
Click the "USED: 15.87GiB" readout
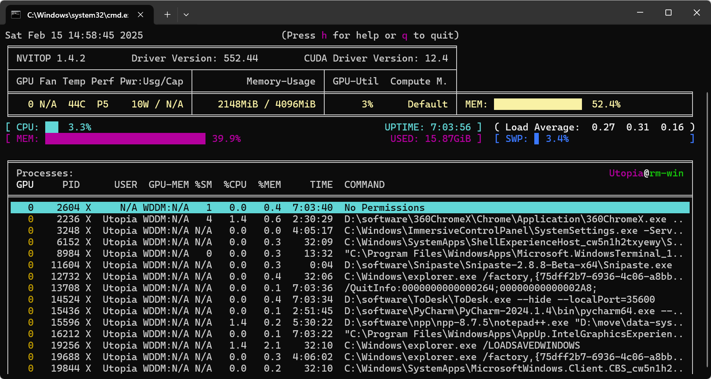coord(431,139)
